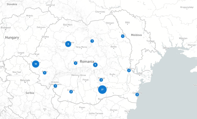Click the Kropyvnytskyi city label
The height and width of the screenshot is (119, 197).
point(187,7)
